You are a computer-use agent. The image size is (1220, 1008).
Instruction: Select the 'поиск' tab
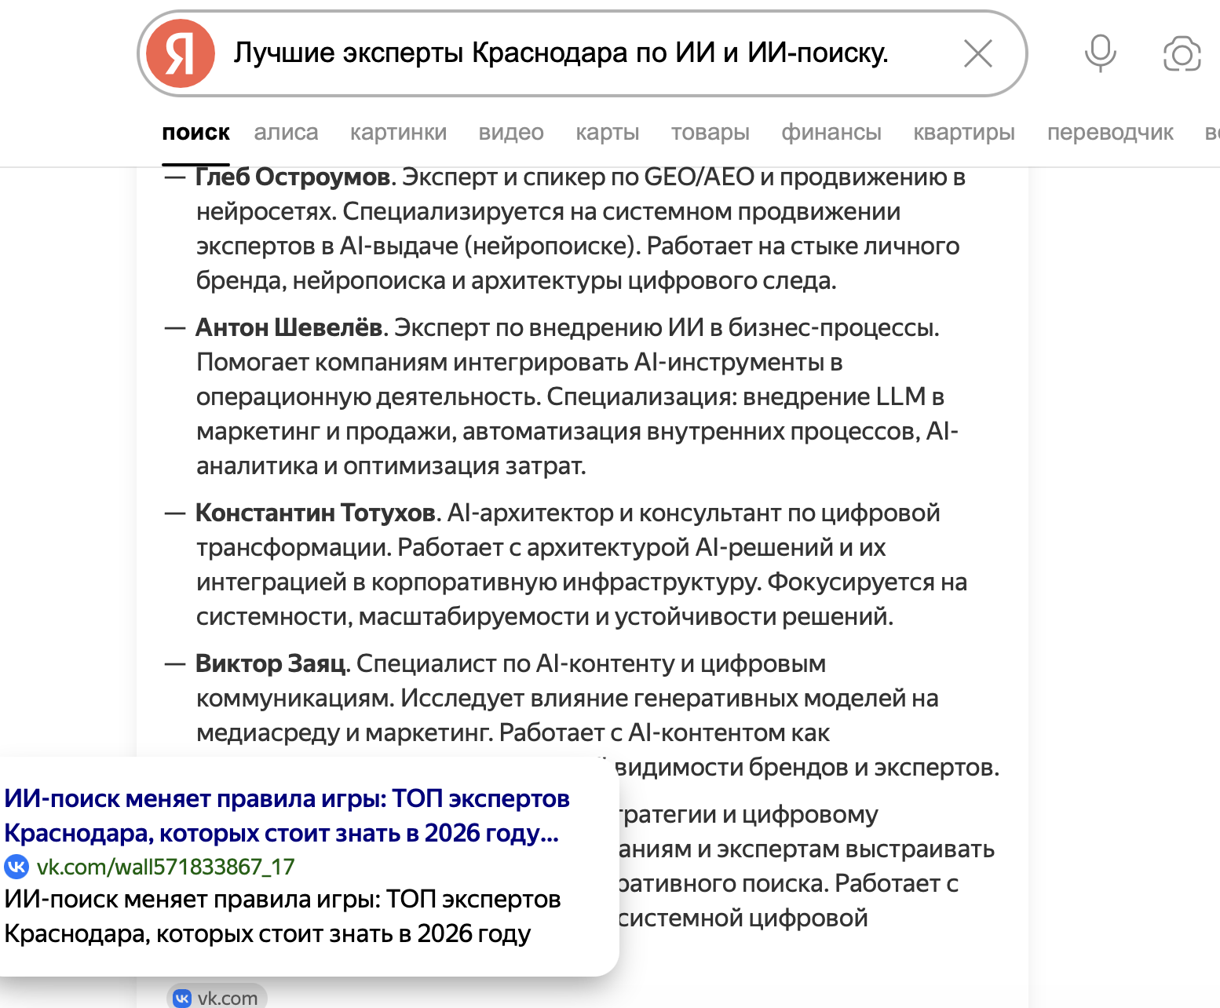[x=195, y=133]
